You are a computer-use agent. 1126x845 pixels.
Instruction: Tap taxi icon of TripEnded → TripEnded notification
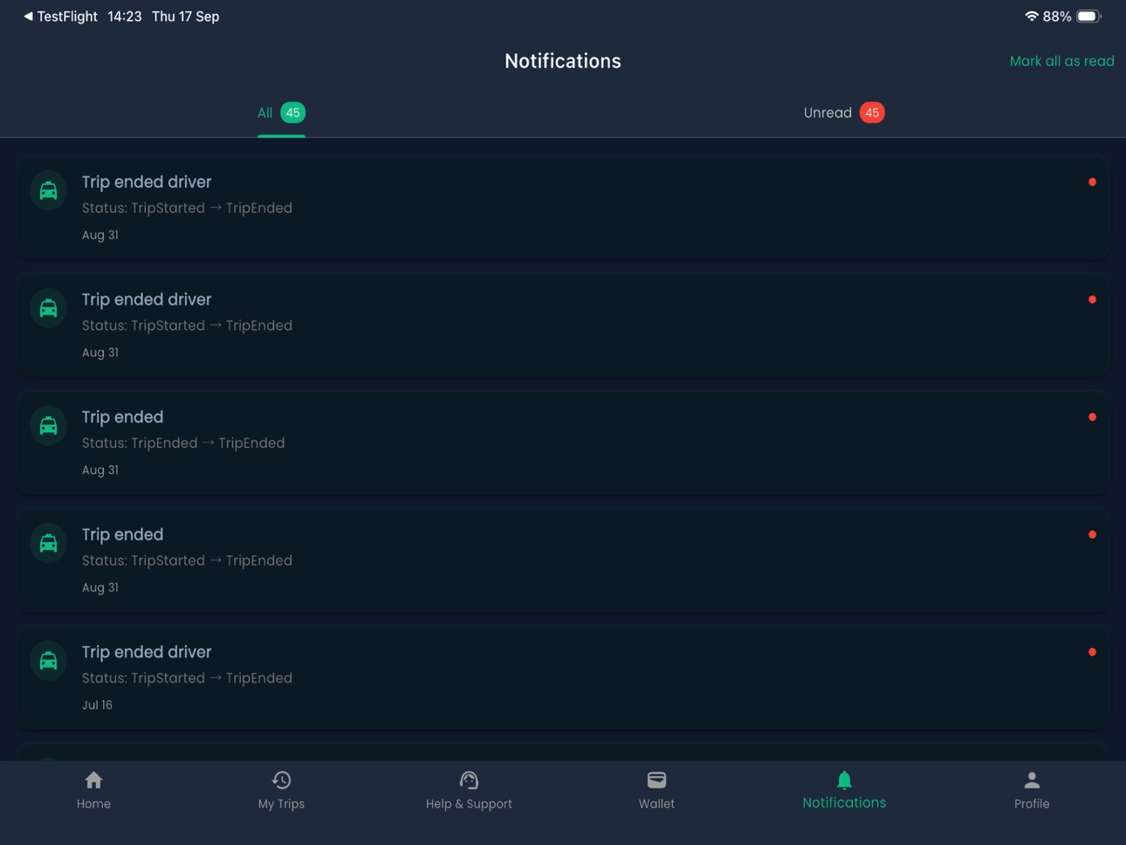[x=49, y=426]
